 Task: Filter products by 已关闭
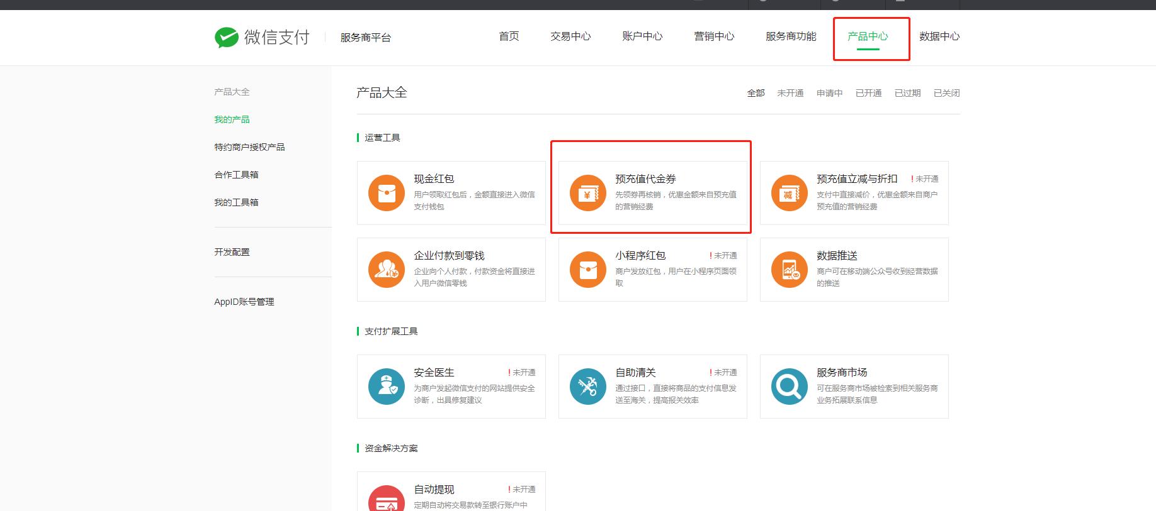(946, 93)
